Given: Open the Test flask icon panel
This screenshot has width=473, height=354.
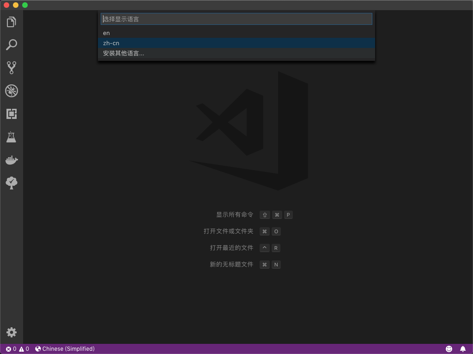Looking at the screenshot, I should click(x=12, y=137).
